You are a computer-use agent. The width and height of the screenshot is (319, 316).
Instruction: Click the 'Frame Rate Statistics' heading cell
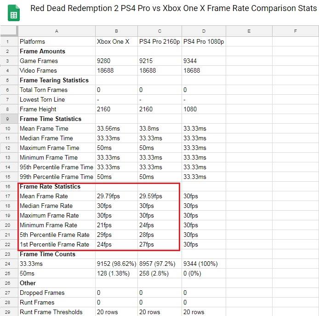57,186
